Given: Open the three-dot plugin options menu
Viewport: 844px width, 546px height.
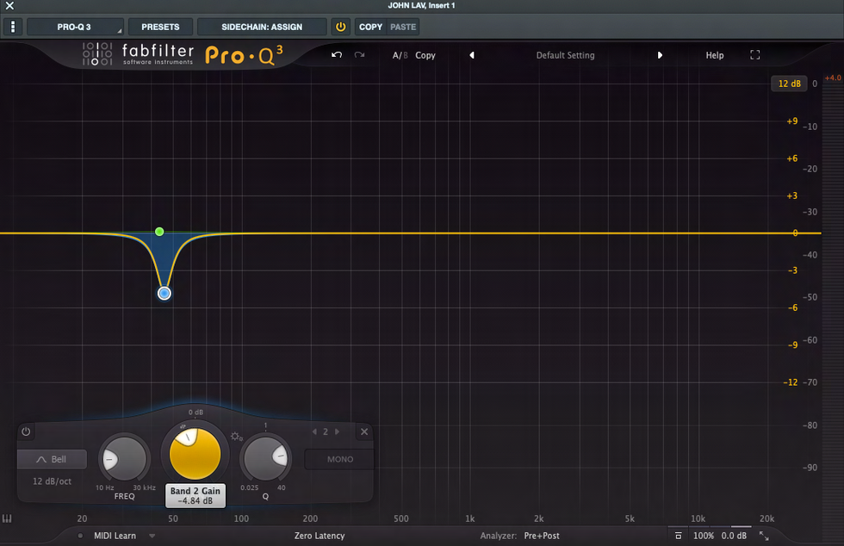Looking at the screenshot, I should click(x=13, y=27).
